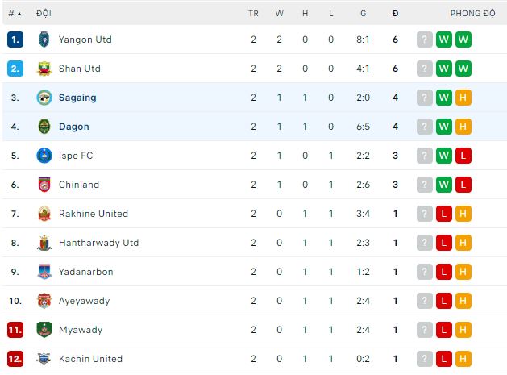Click the Yangon Utd club crest icon
507x375 pixels.
[44, 40]
